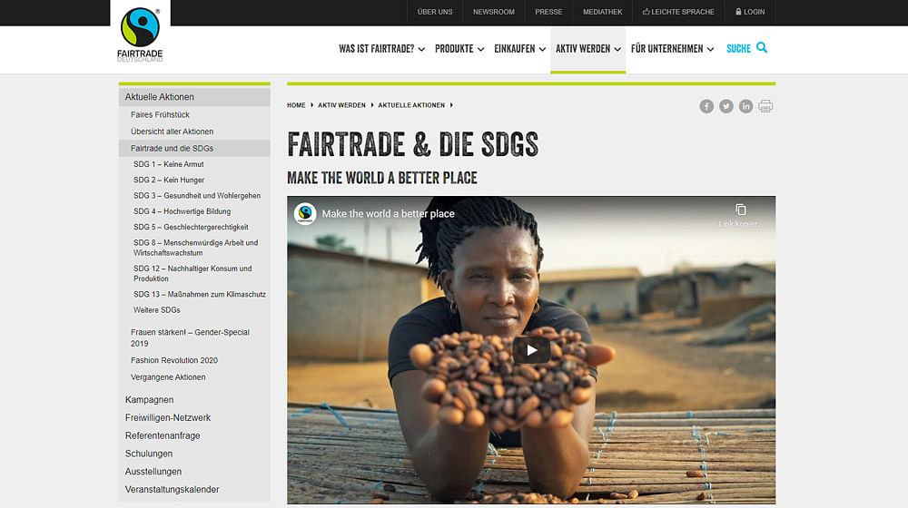Screen dimensions: 908x508
Task: Expand the Was ist Fairtrade? dropdown
Action: pos(381,49)
